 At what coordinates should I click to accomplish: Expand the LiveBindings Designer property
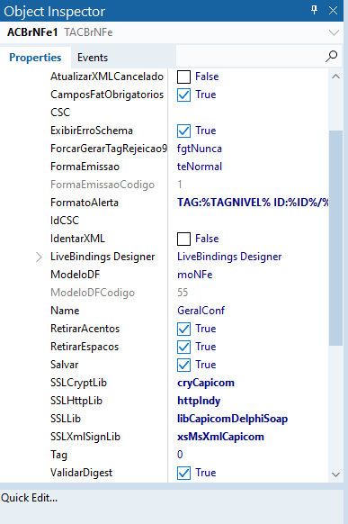[x=39, y=257]
